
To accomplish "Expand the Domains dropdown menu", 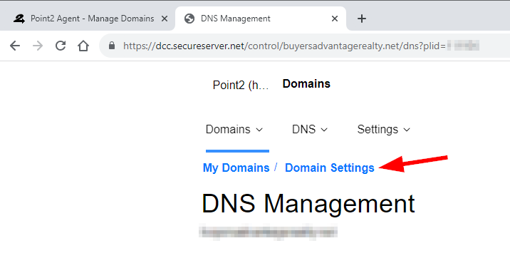I will coord(234,130).
